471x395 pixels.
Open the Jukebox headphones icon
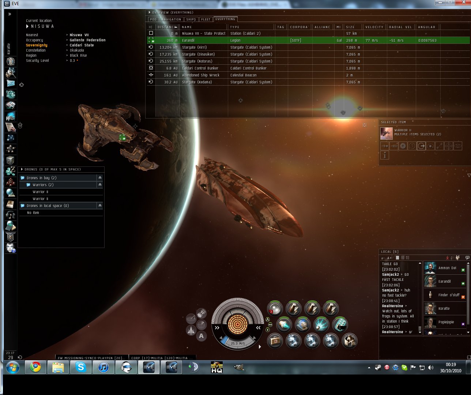tap(11, 215)
